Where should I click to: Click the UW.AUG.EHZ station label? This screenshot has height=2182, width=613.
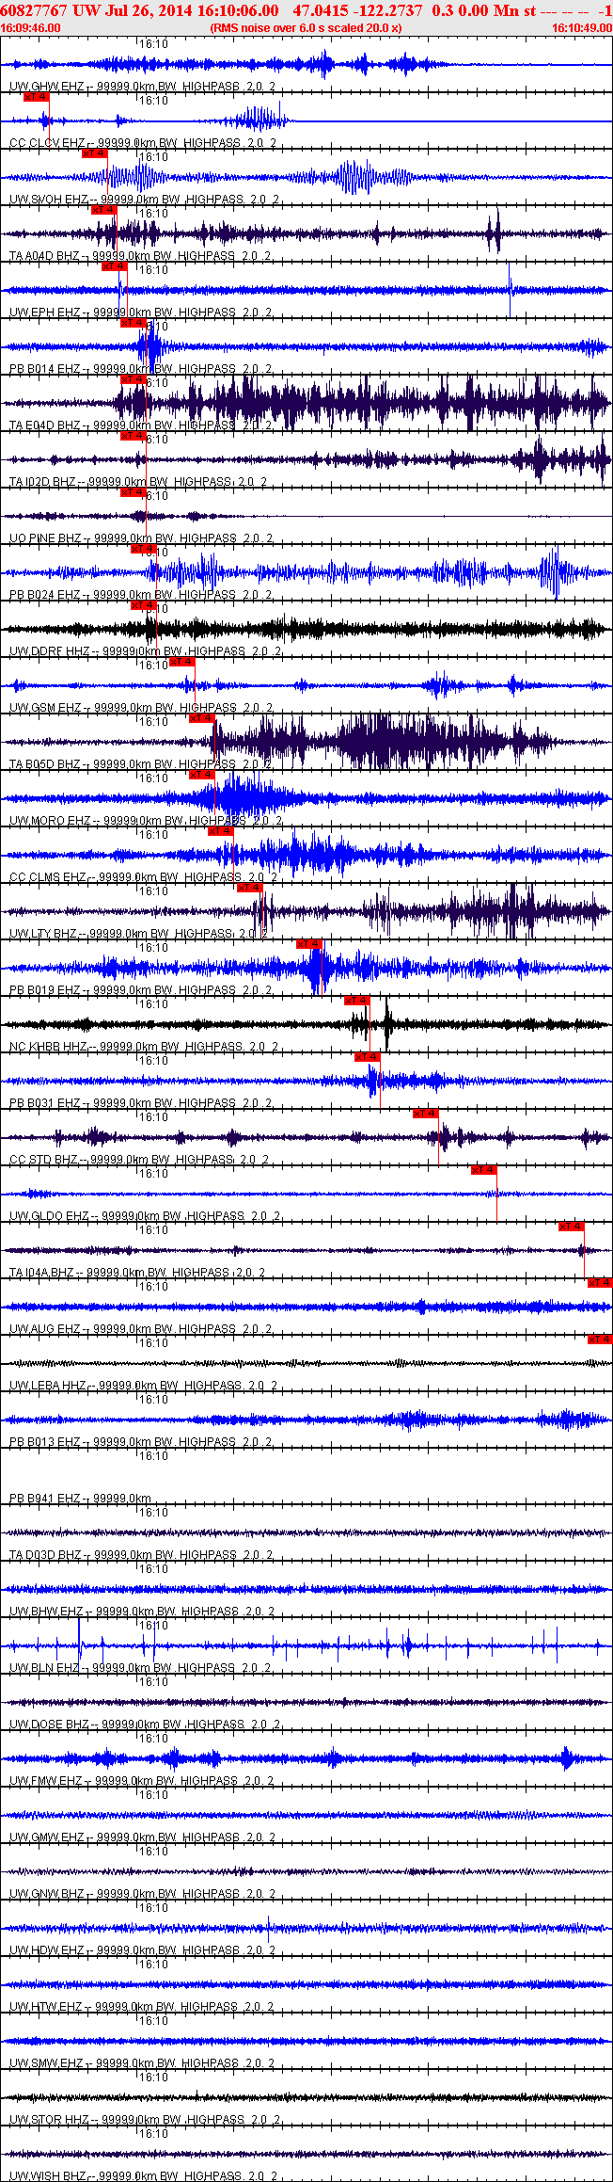pyautogui.click(x=45, y=1329)
